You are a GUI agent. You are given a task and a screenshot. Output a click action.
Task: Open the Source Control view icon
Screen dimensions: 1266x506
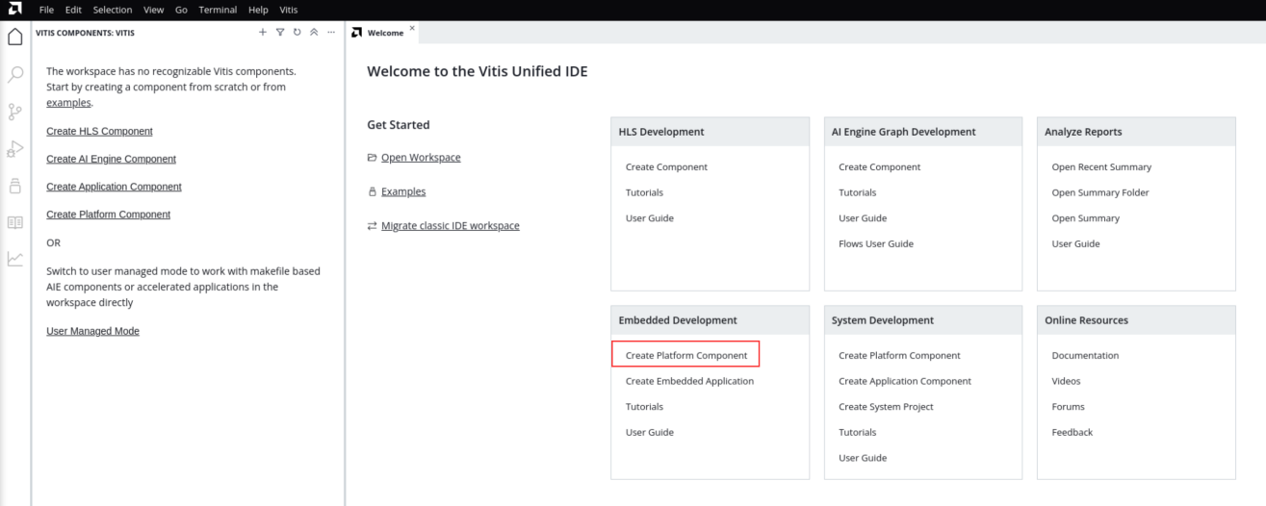(x=14, y=112)
